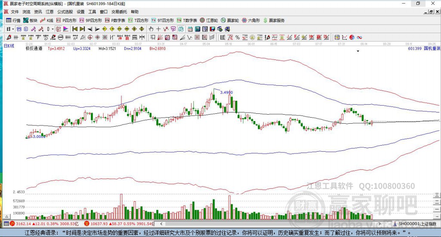
Task: Click the horizontal scrollbar right arrow
Action: coord(380,224)
